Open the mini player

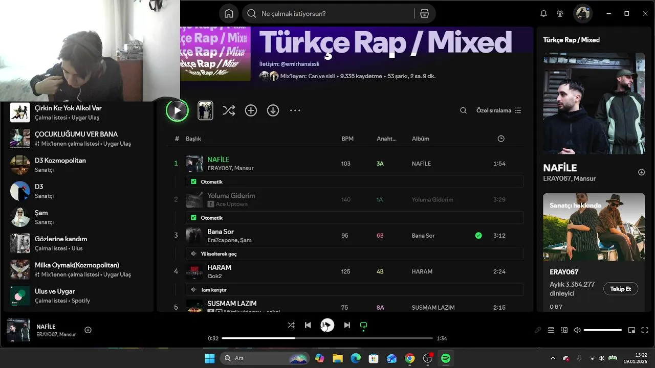631,330
